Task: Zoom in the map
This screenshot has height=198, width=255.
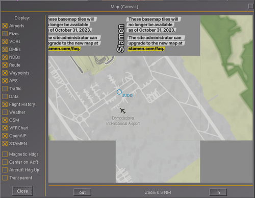Action: point(218,192)
